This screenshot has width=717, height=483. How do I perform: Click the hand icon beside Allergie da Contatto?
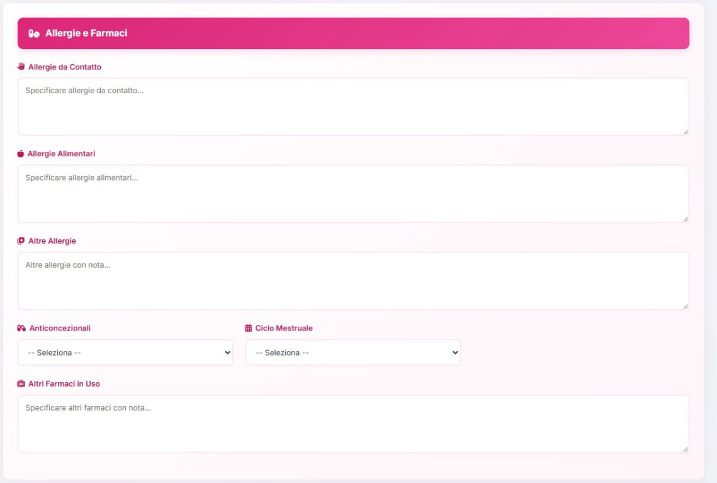click(x=21, y=67)
